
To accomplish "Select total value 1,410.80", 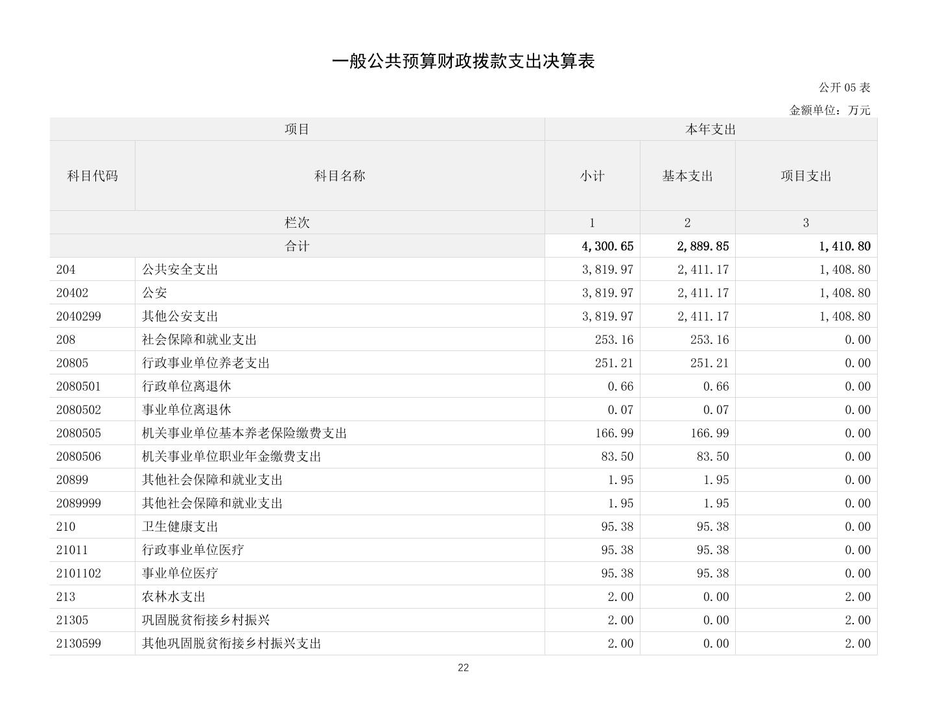I will [845, 246].
